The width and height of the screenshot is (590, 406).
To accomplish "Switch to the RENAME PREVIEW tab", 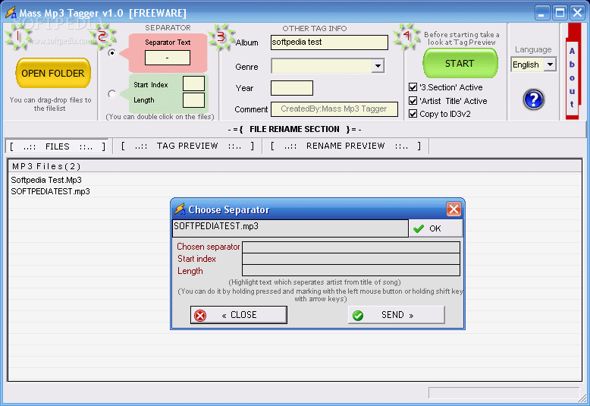I will [345, 146].
